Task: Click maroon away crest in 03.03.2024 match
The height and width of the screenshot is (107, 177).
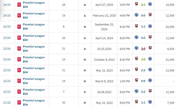Action: pyautogui.click(x=150, y=48)
